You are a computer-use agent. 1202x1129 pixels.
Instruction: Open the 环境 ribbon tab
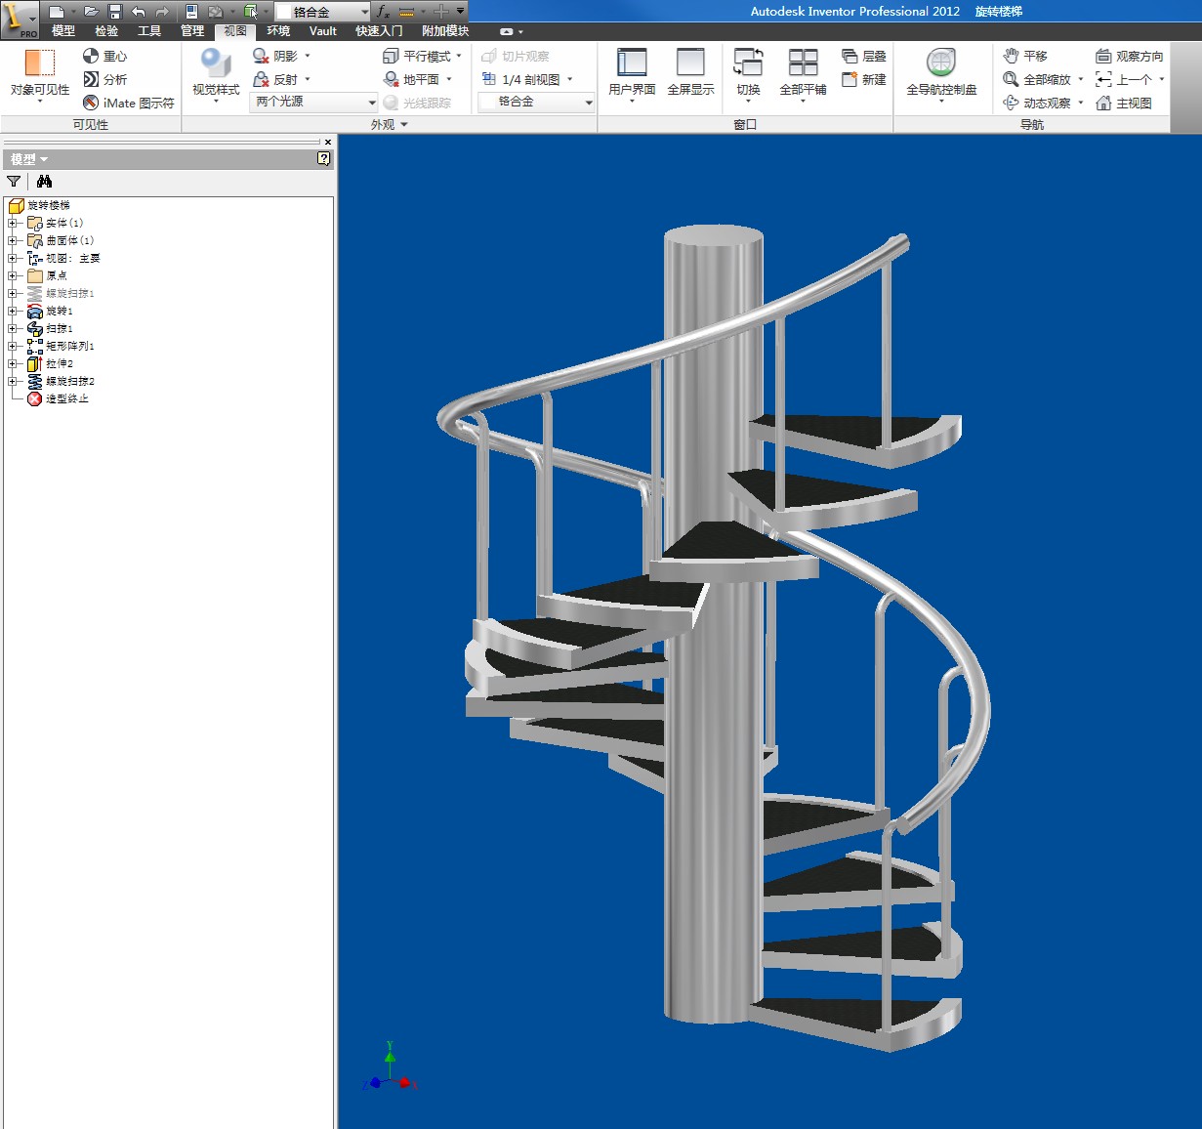point(278,30)
